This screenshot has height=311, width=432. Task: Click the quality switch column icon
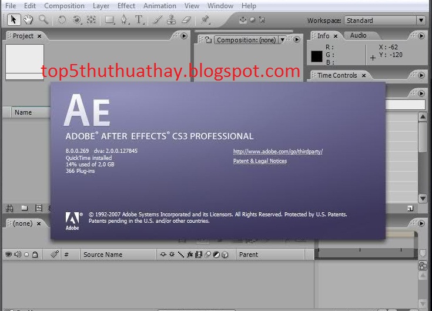[x=181, y=255]
